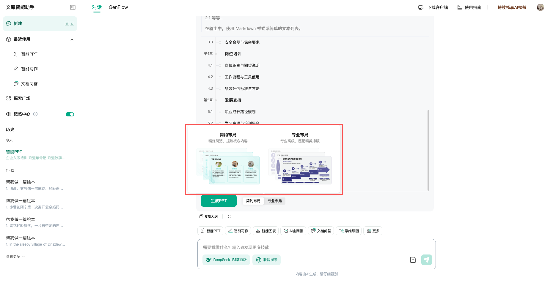Open history item starting 雪花轻轻飘落
Viewport: 553px width, 283px height.
point(34,222)
